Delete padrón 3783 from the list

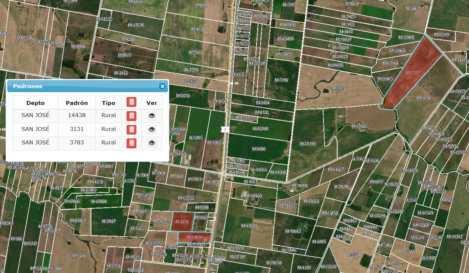[131, 143]
